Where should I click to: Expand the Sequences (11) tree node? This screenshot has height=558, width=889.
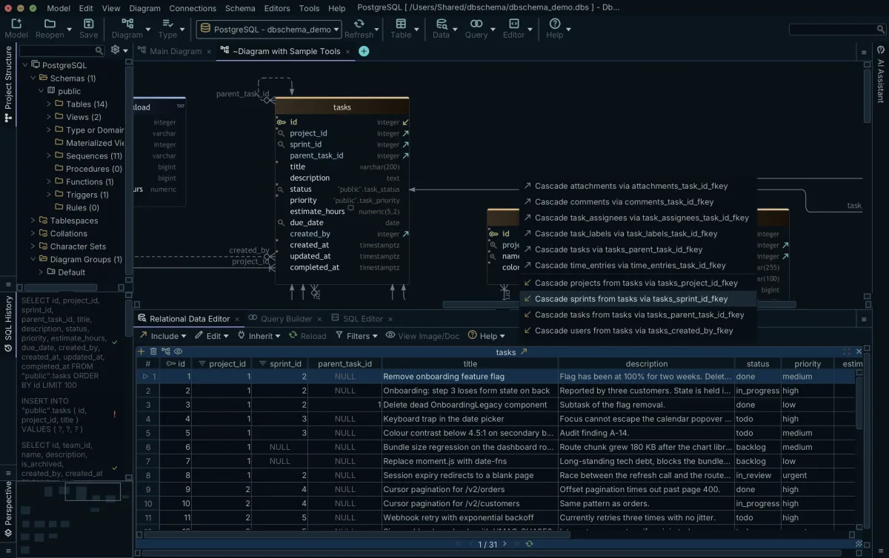[49, 156]
